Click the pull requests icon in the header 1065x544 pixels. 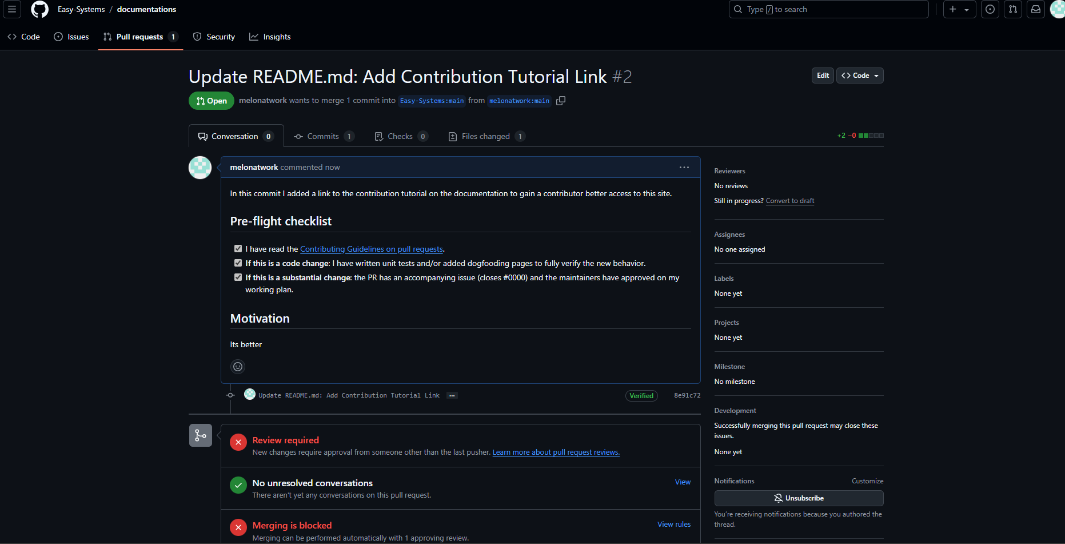pyautogui.click(x=1013, y=9)
